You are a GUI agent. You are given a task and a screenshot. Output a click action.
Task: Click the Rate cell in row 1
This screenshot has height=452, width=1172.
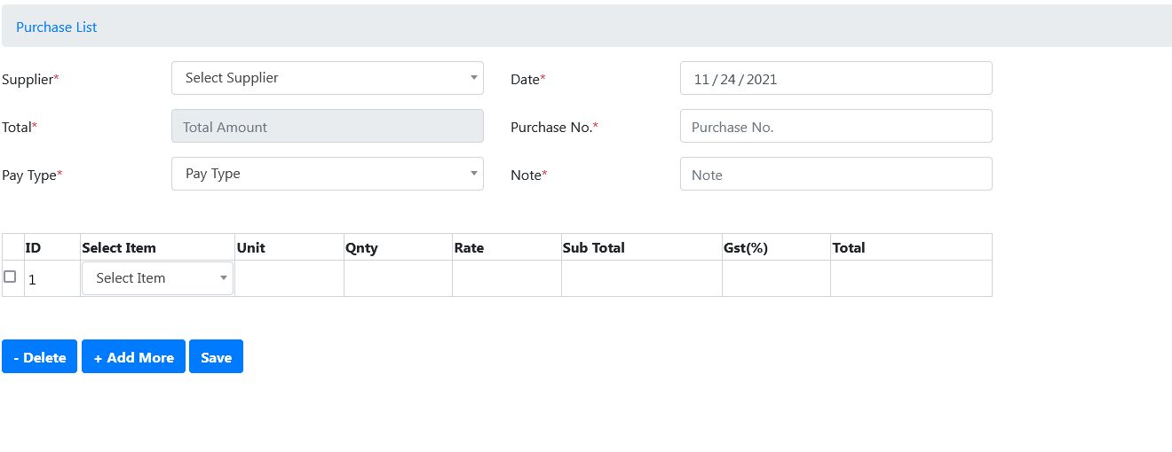click(506, 278)
